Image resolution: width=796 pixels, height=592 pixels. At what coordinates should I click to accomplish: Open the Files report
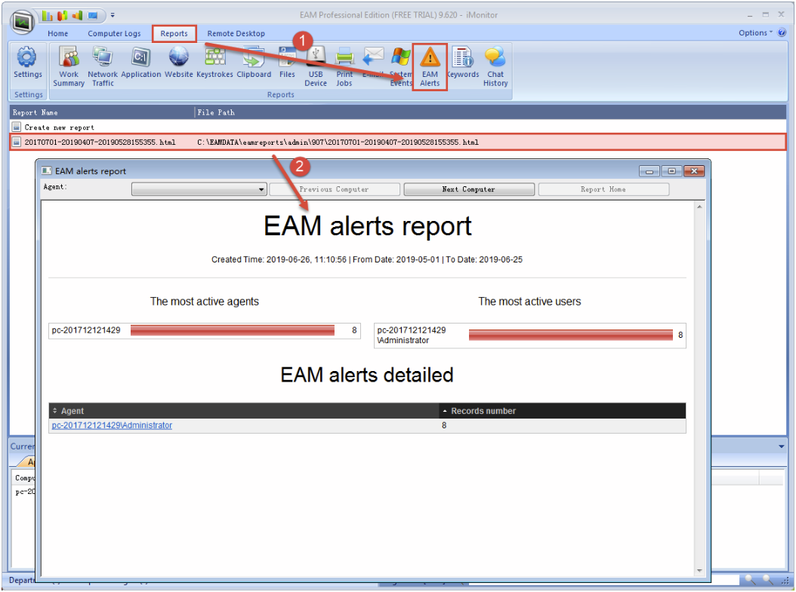click(x=287, y=63)
